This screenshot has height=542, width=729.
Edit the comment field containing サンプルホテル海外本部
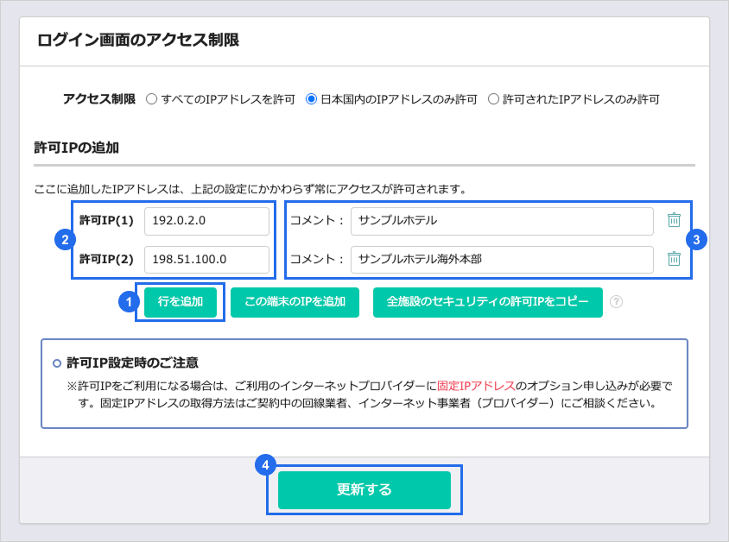[x=501, y=259]
